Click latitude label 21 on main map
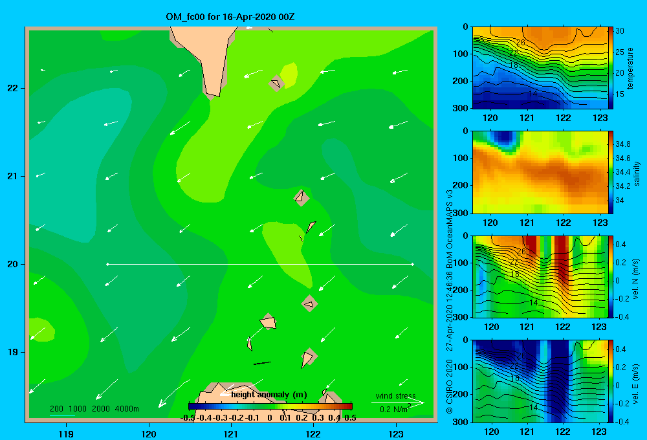Image resolution: width=647 pixels, height=440 pixels. [13, 176]
